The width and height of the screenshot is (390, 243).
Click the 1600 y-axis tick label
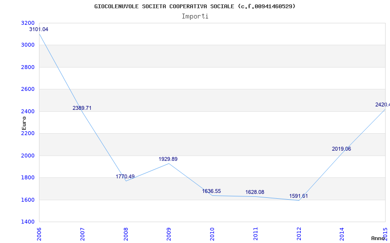click(28, 200)
